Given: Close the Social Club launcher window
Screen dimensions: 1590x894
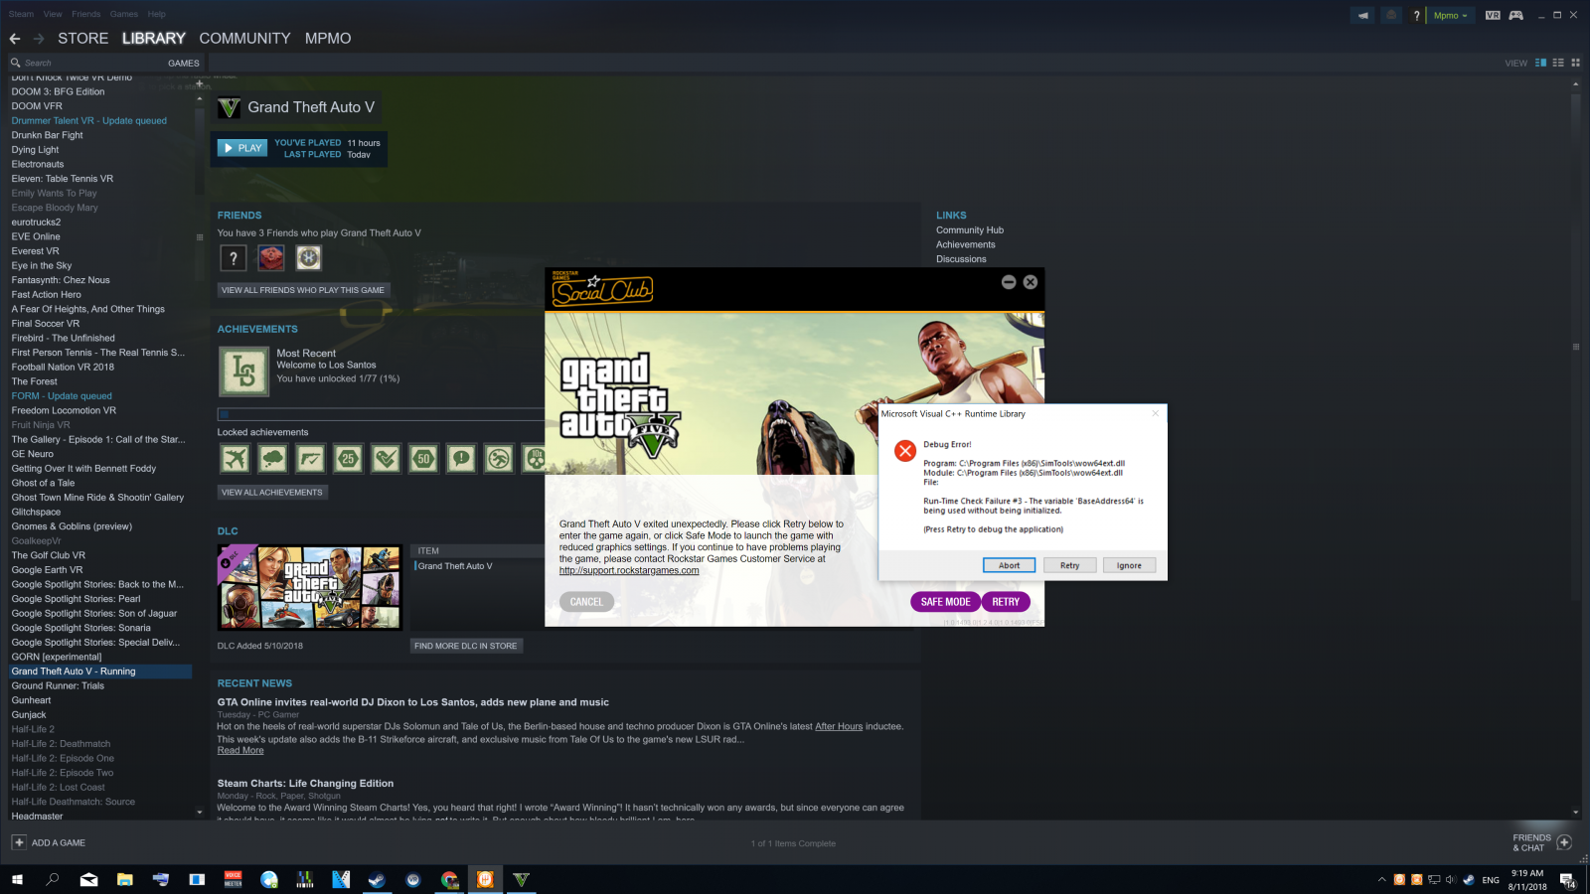Looking at the screenshot, I should pos(1031,282).
